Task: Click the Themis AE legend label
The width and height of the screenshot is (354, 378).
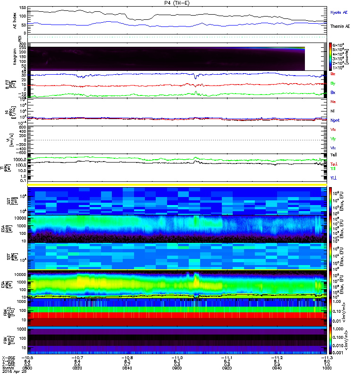Action: pyautogui.click(x=340, y=26)
